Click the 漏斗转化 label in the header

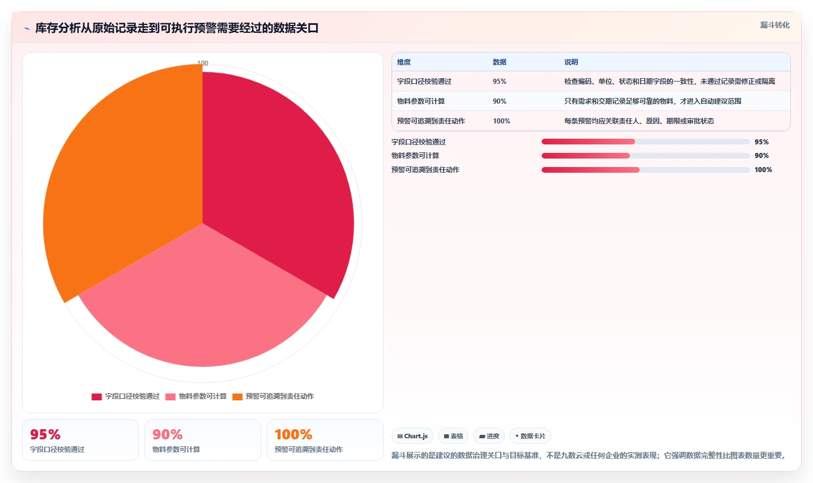pyautogui.click(x=774, y=25)
